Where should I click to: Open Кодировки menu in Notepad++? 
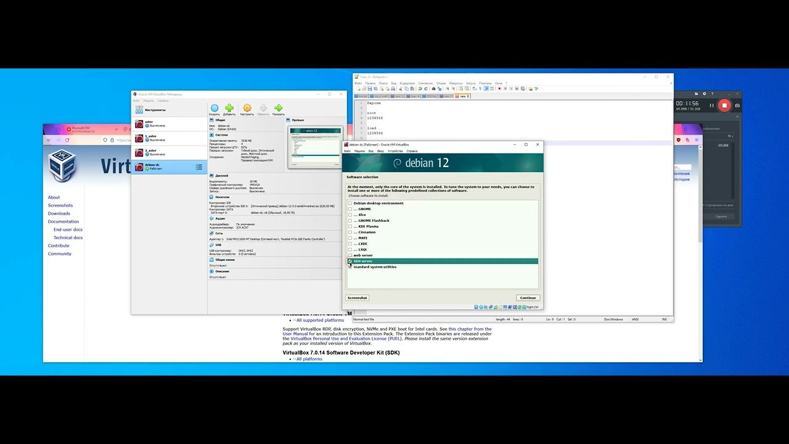[407, 83]
